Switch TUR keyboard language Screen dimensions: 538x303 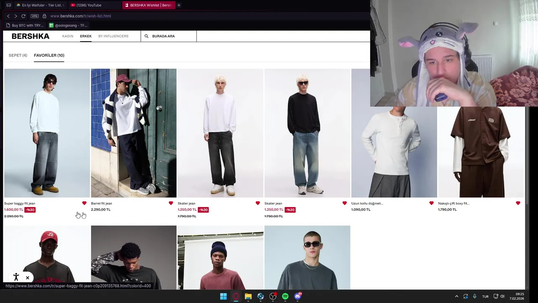[x=485, y=296]
